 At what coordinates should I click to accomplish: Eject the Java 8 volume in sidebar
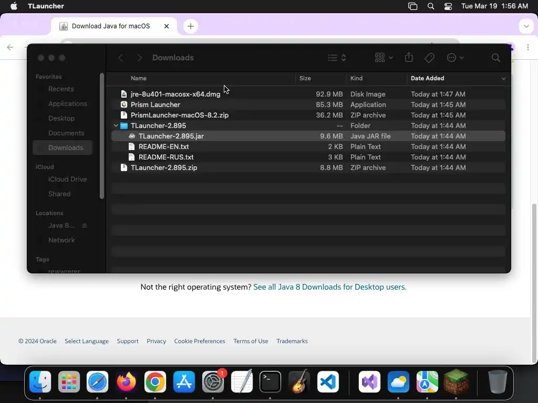(85, 226)
